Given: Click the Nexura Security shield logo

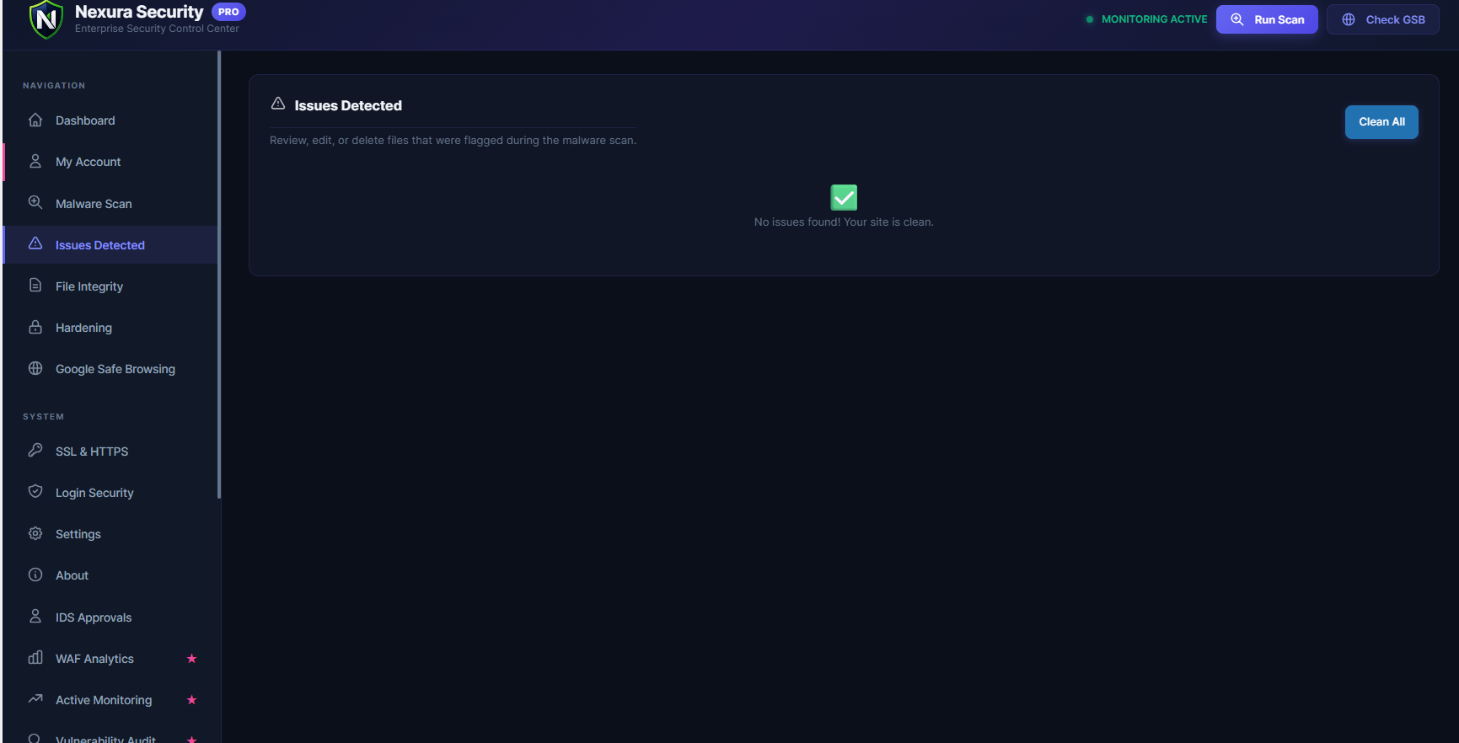Looking at the screenshot, I should click(46, 19).
